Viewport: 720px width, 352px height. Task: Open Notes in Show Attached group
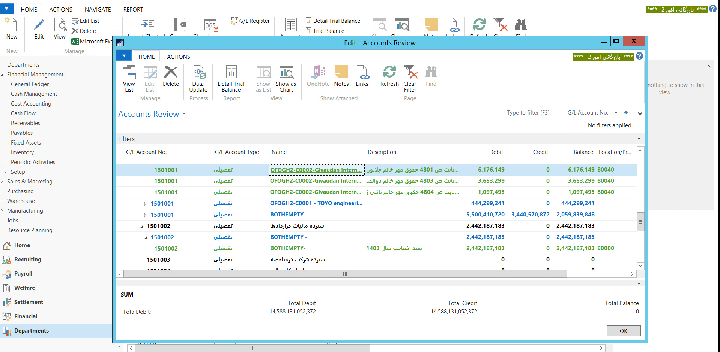341,76
